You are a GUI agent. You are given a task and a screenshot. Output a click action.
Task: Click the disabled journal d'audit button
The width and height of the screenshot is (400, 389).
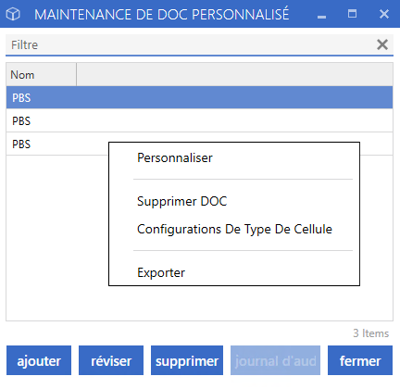[x=275, y=360]
